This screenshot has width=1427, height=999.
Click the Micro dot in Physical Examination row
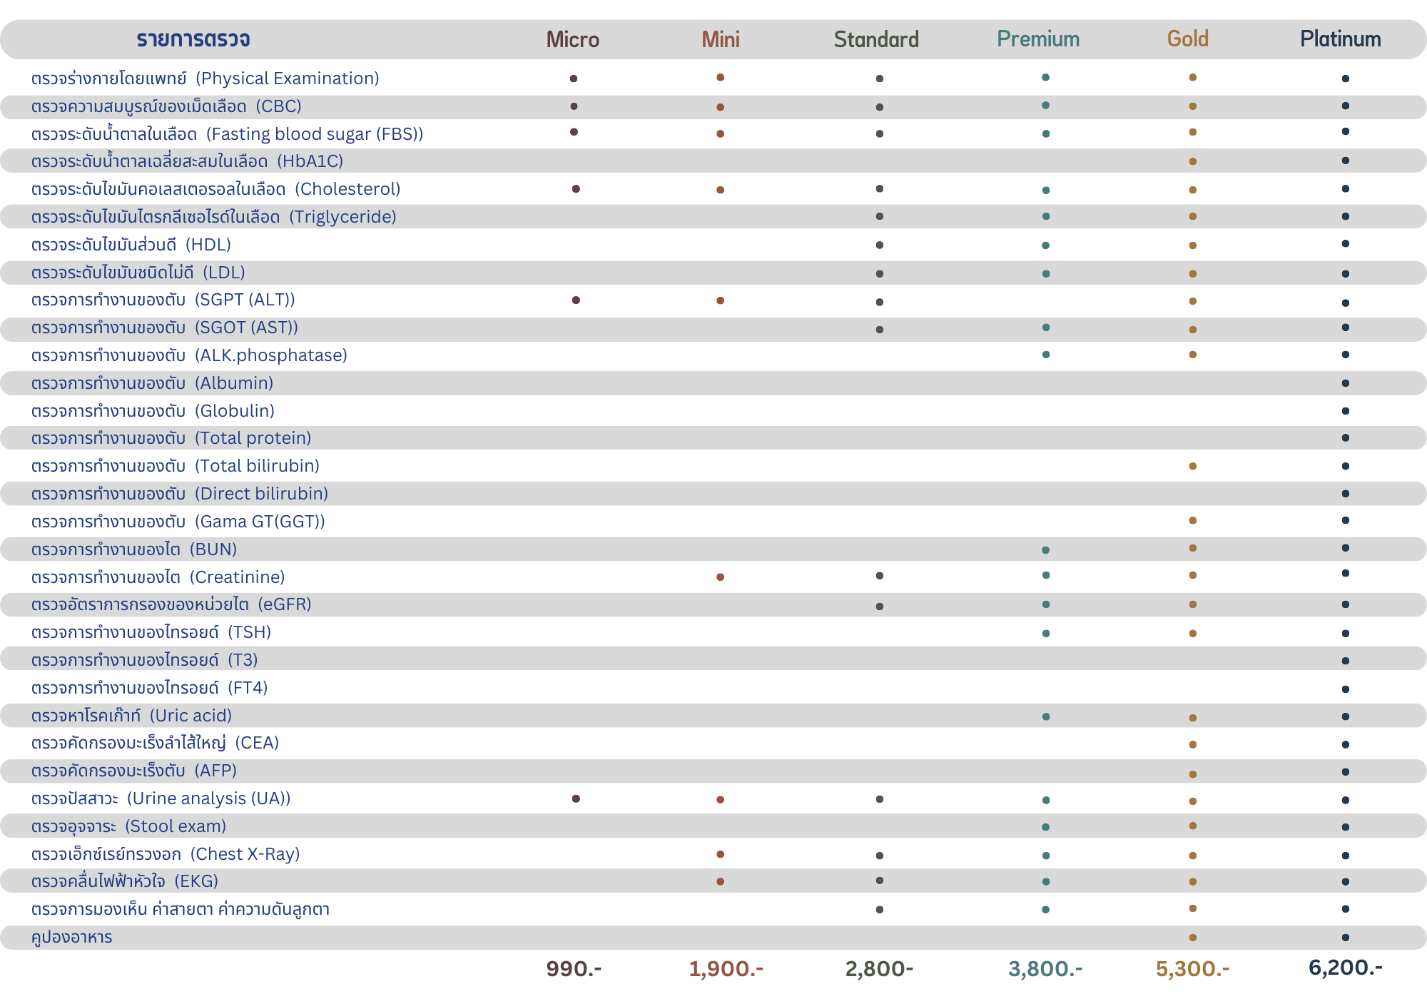[x=574, y=78]
